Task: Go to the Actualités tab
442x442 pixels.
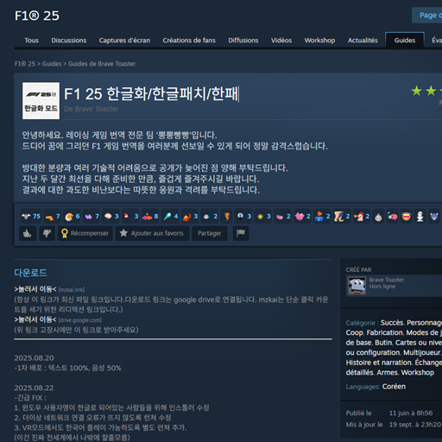Action: click(x=363, y=41)
